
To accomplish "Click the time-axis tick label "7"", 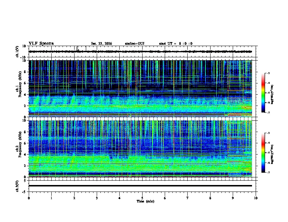I will click(x=188, y=198).
